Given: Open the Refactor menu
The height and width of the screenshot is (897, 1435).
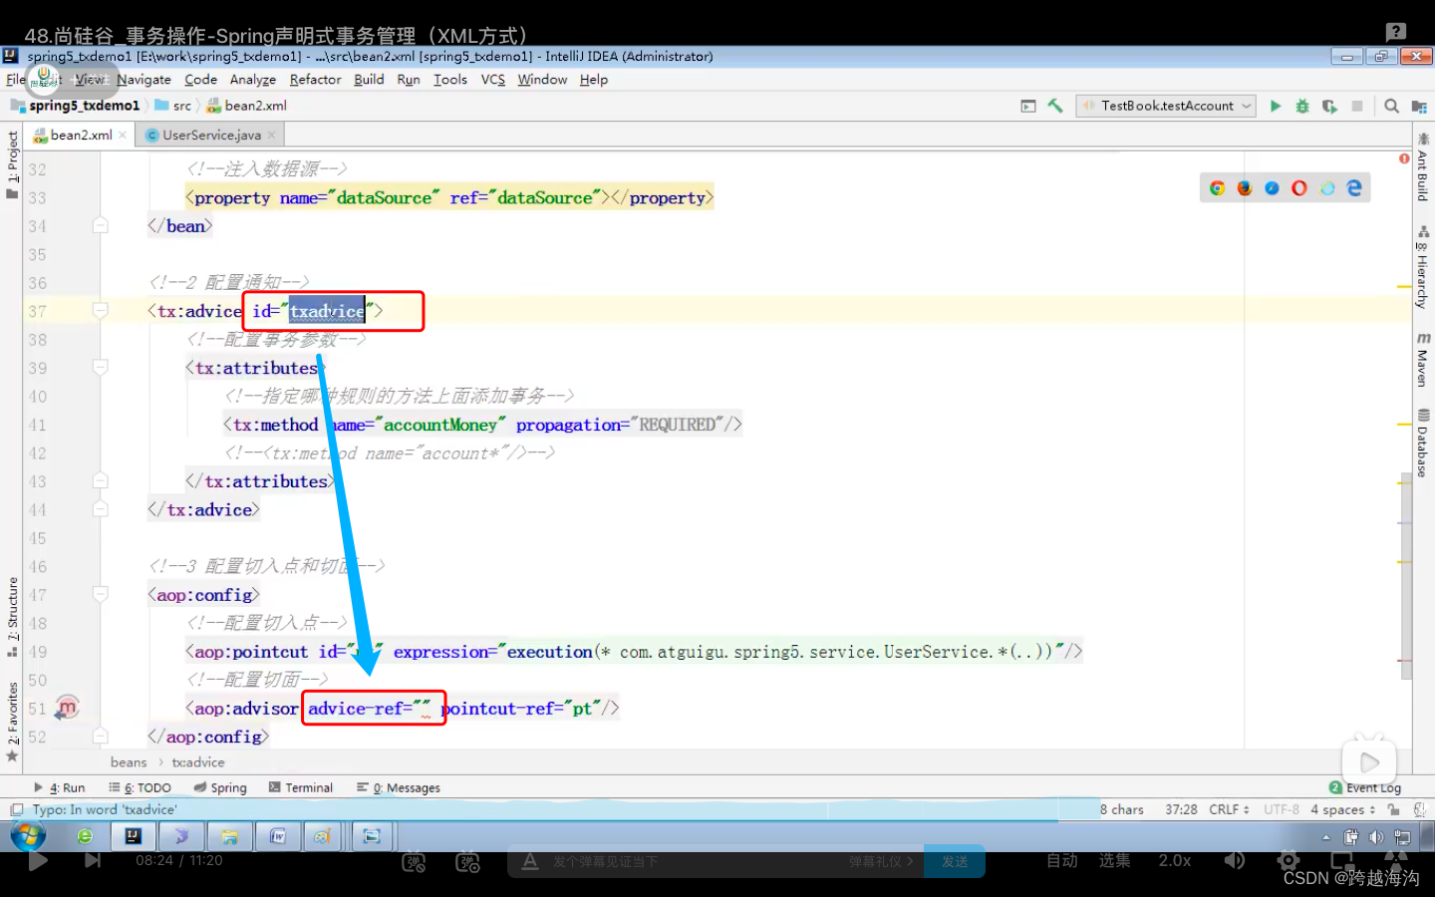Looking at the screenshot, I should point(315,80).
